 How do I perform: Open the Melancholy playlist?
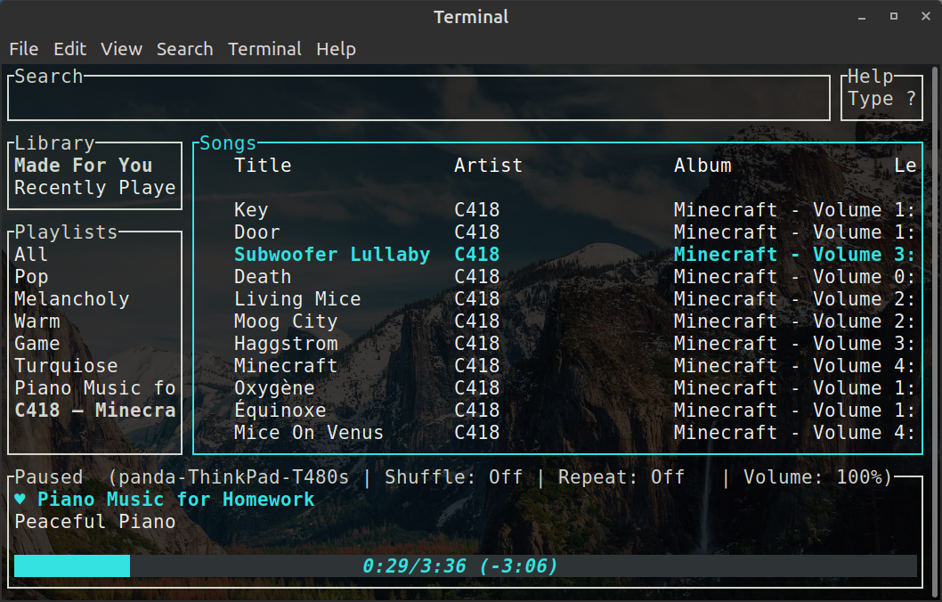click(71, 299)
